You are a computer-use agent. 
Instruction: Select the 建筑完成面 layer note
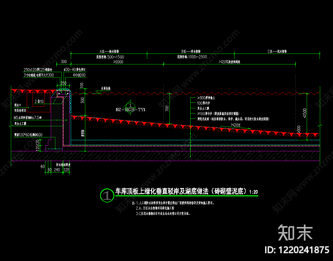coord(233,119)
